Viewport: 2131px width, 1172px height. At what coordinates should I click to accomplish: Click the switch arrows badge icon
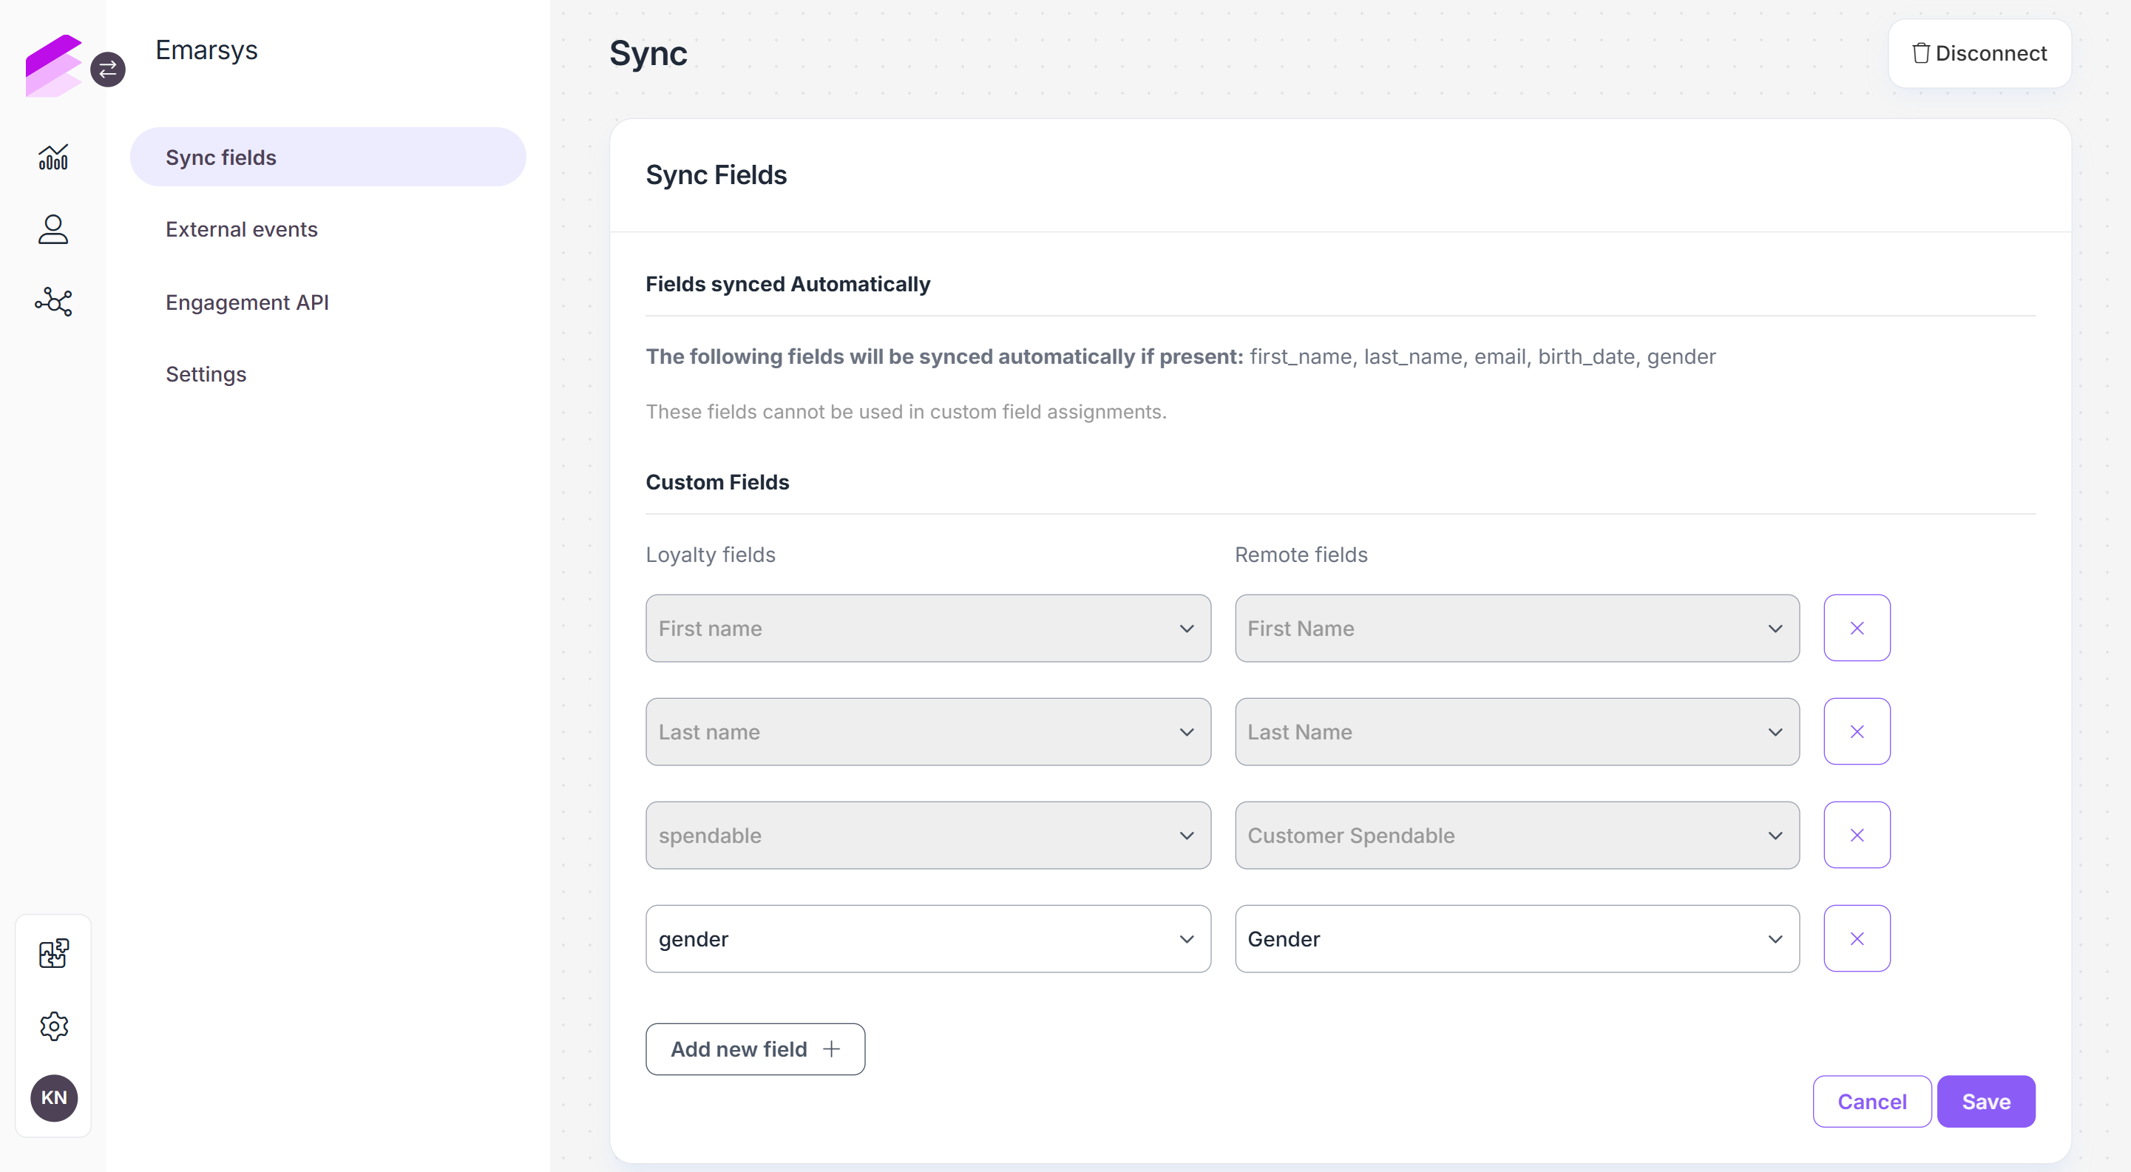[107, 70]
